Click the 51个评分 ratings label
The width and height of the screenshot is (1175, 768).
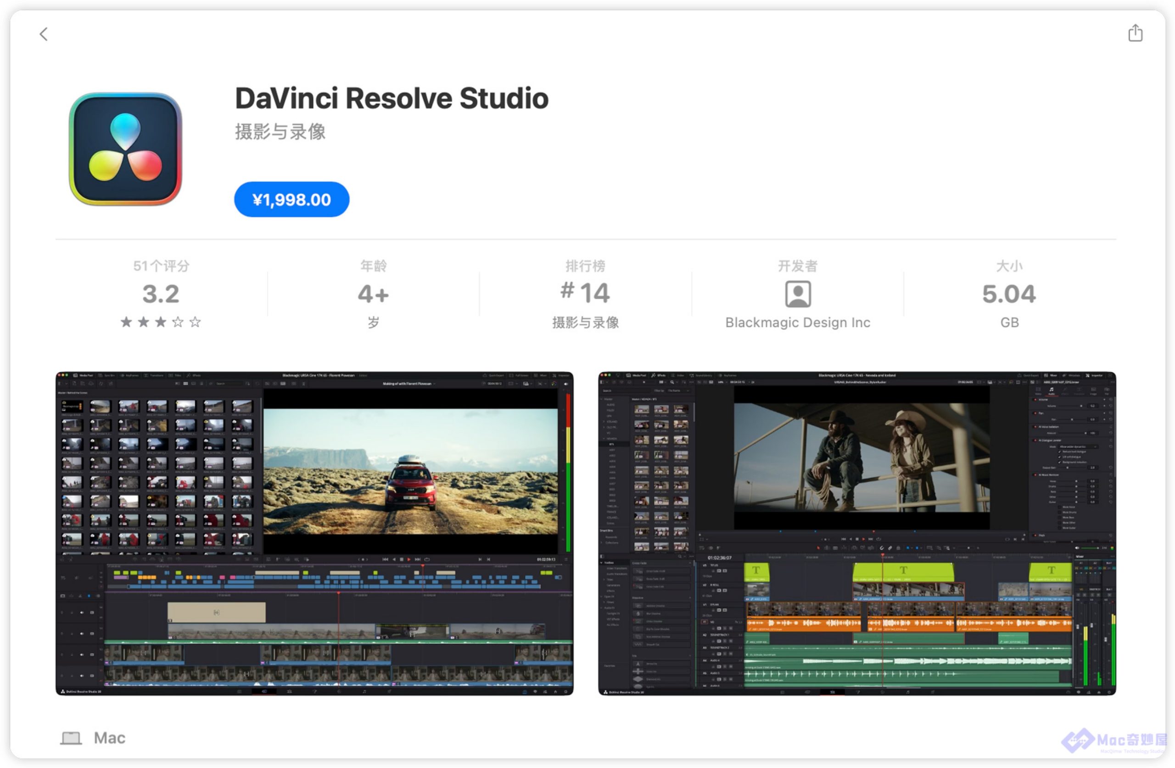161,266
